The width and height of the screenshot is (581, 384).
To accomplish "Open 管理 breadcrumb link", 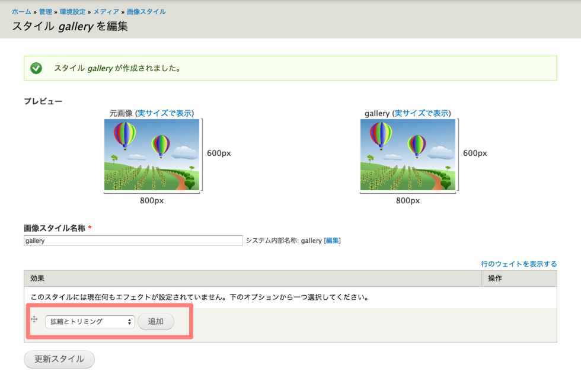I will tap(46, 12).
